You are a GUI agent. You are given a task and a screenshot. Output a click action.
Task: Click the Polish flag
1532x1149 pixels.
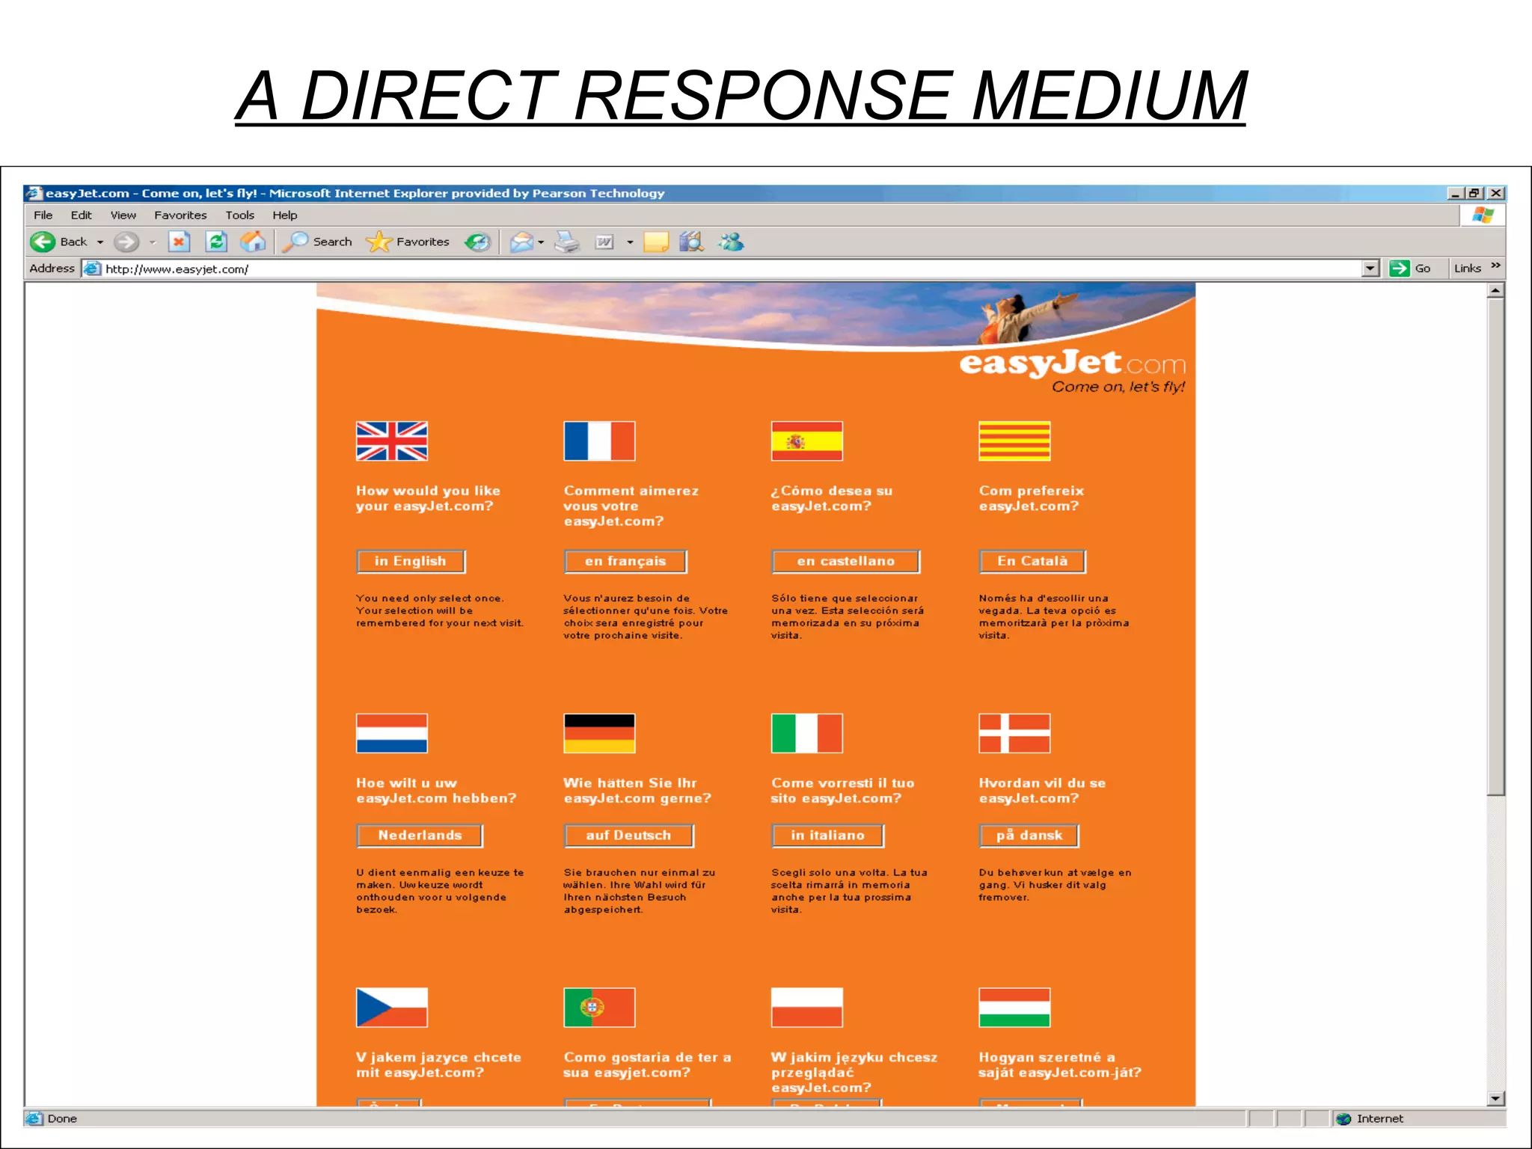coord(807,1008)
